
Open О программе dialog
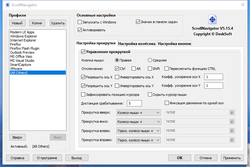point(47,158)
